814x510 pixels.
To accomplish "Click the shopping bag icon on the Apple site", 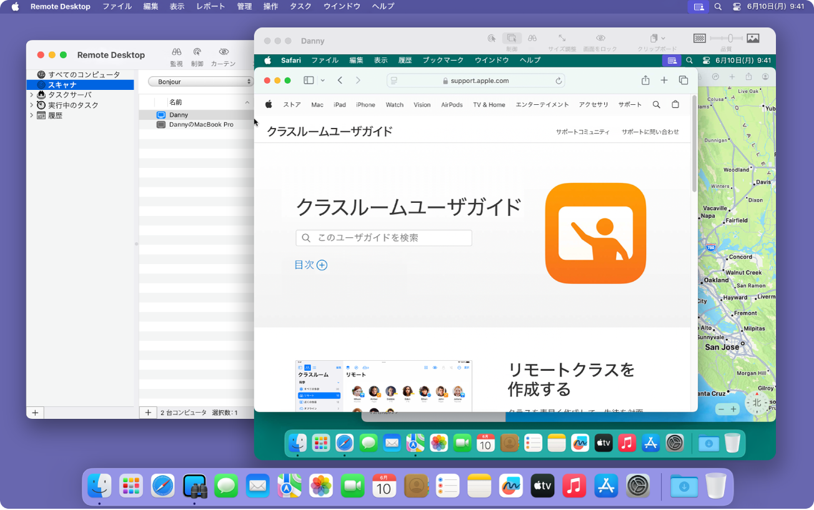I will click(x=675, y=104).
